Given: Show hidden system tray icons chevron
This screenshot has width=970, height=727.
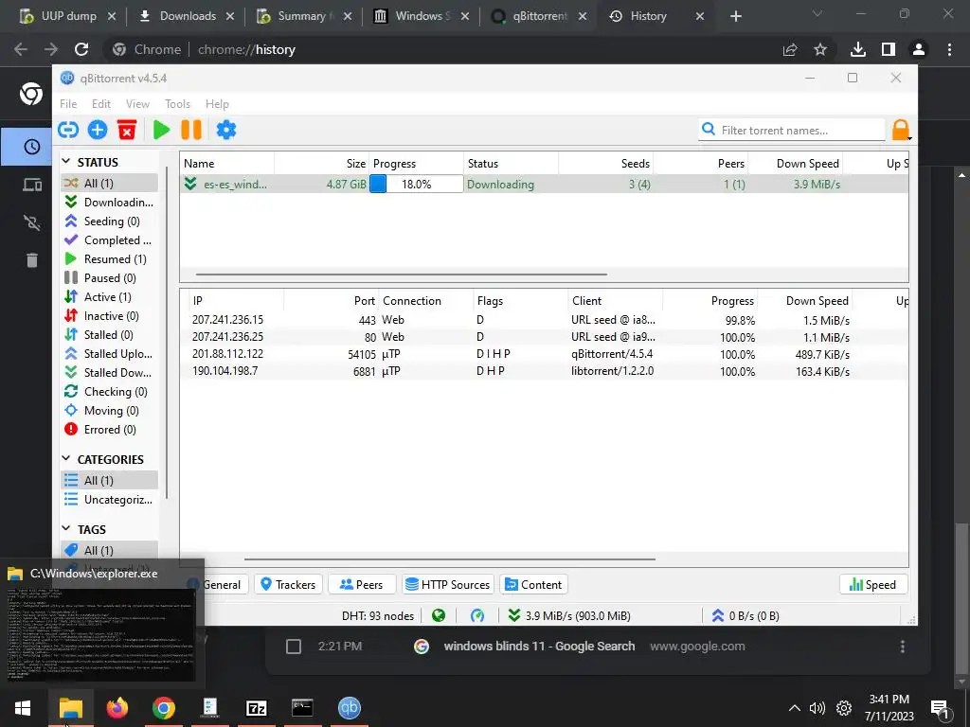Looking at the screenshot, I should click(795, 708).
